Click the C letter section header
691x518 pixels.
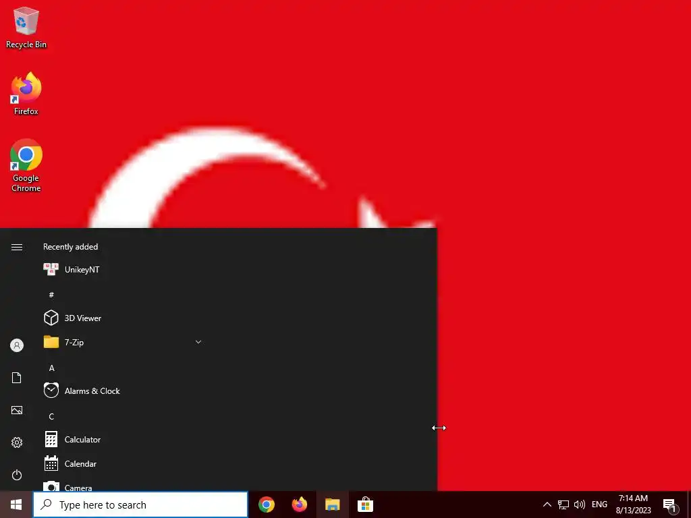pos(51,416)
